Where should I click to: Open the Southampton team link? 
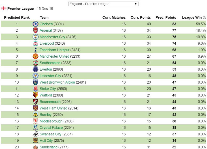click(x=50, y=63)
